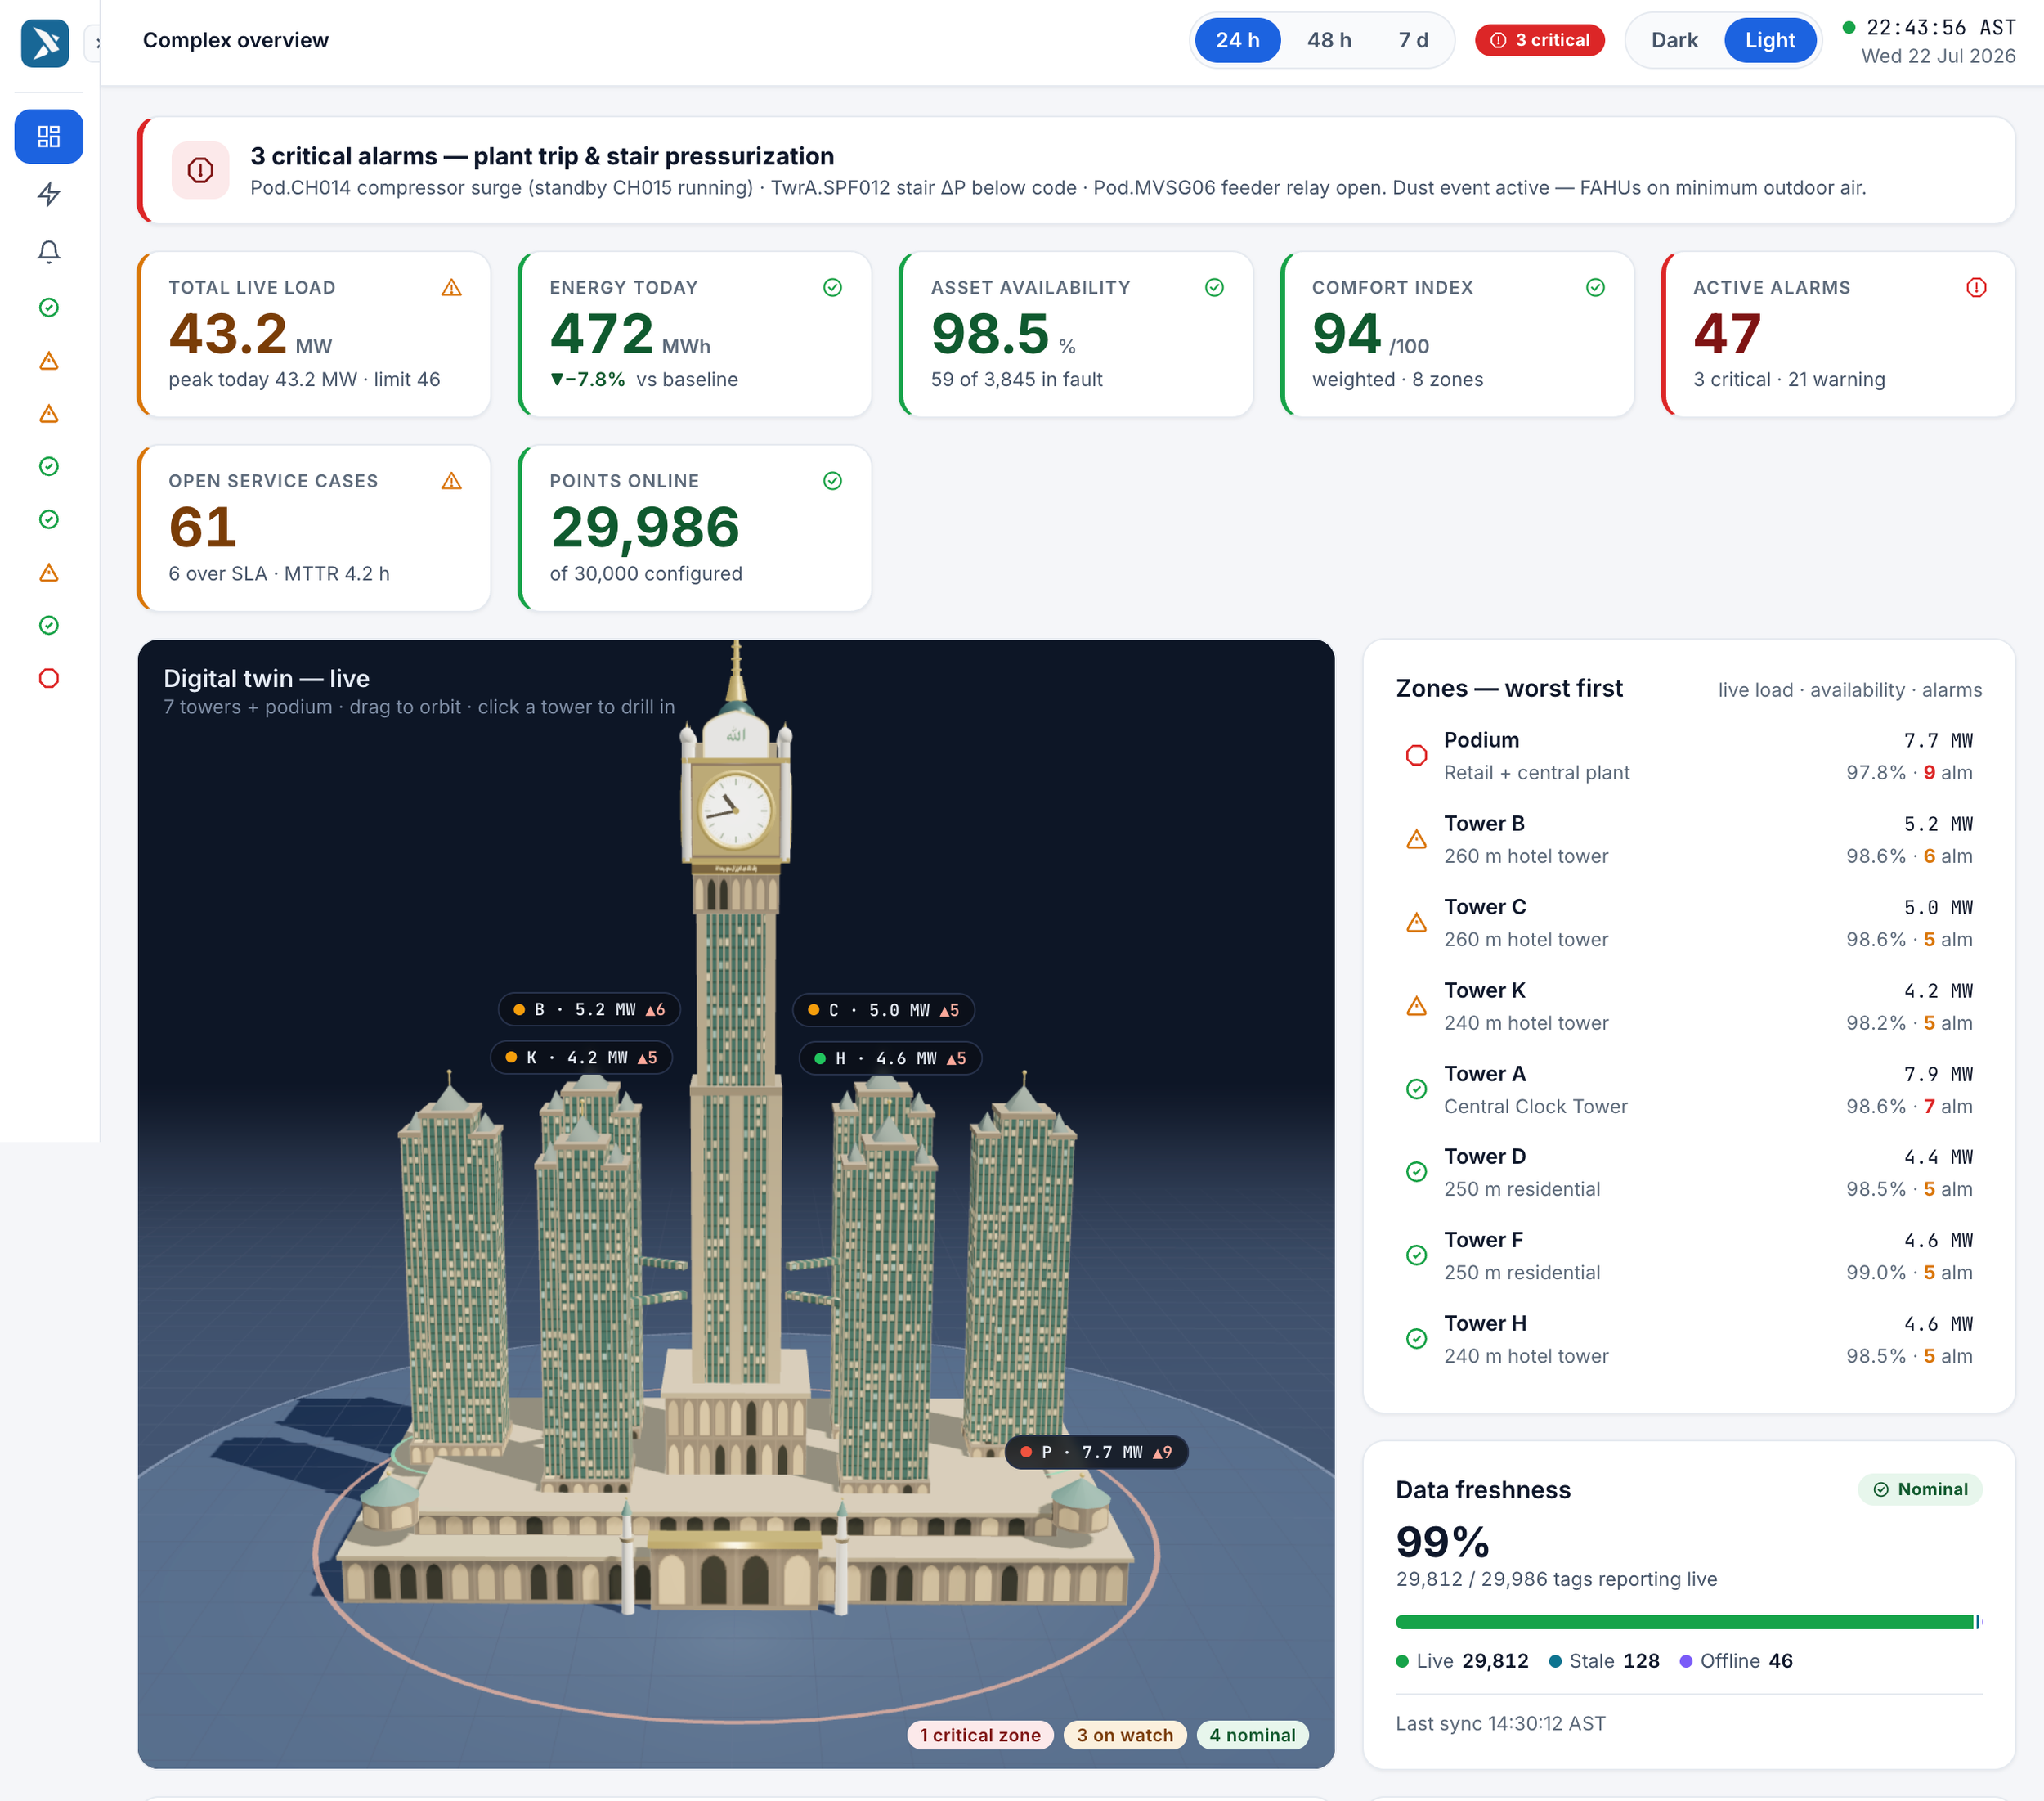Open the critical alarms banner headline

[x=542, y=156]
